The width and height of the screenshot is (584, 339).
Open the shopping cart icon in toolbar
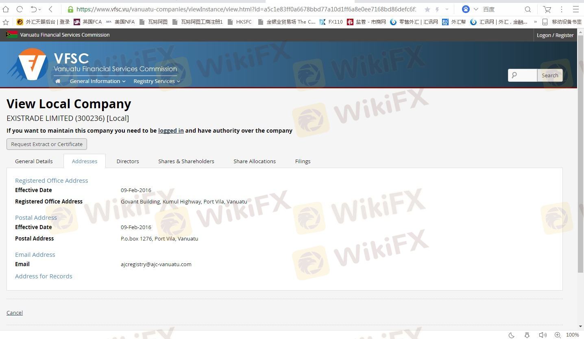point(547,9)
